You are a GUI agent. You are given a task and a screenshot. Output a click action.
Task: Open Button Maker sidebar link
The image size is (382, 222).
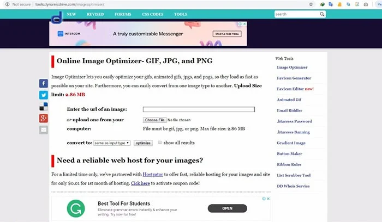pos(289,154)
